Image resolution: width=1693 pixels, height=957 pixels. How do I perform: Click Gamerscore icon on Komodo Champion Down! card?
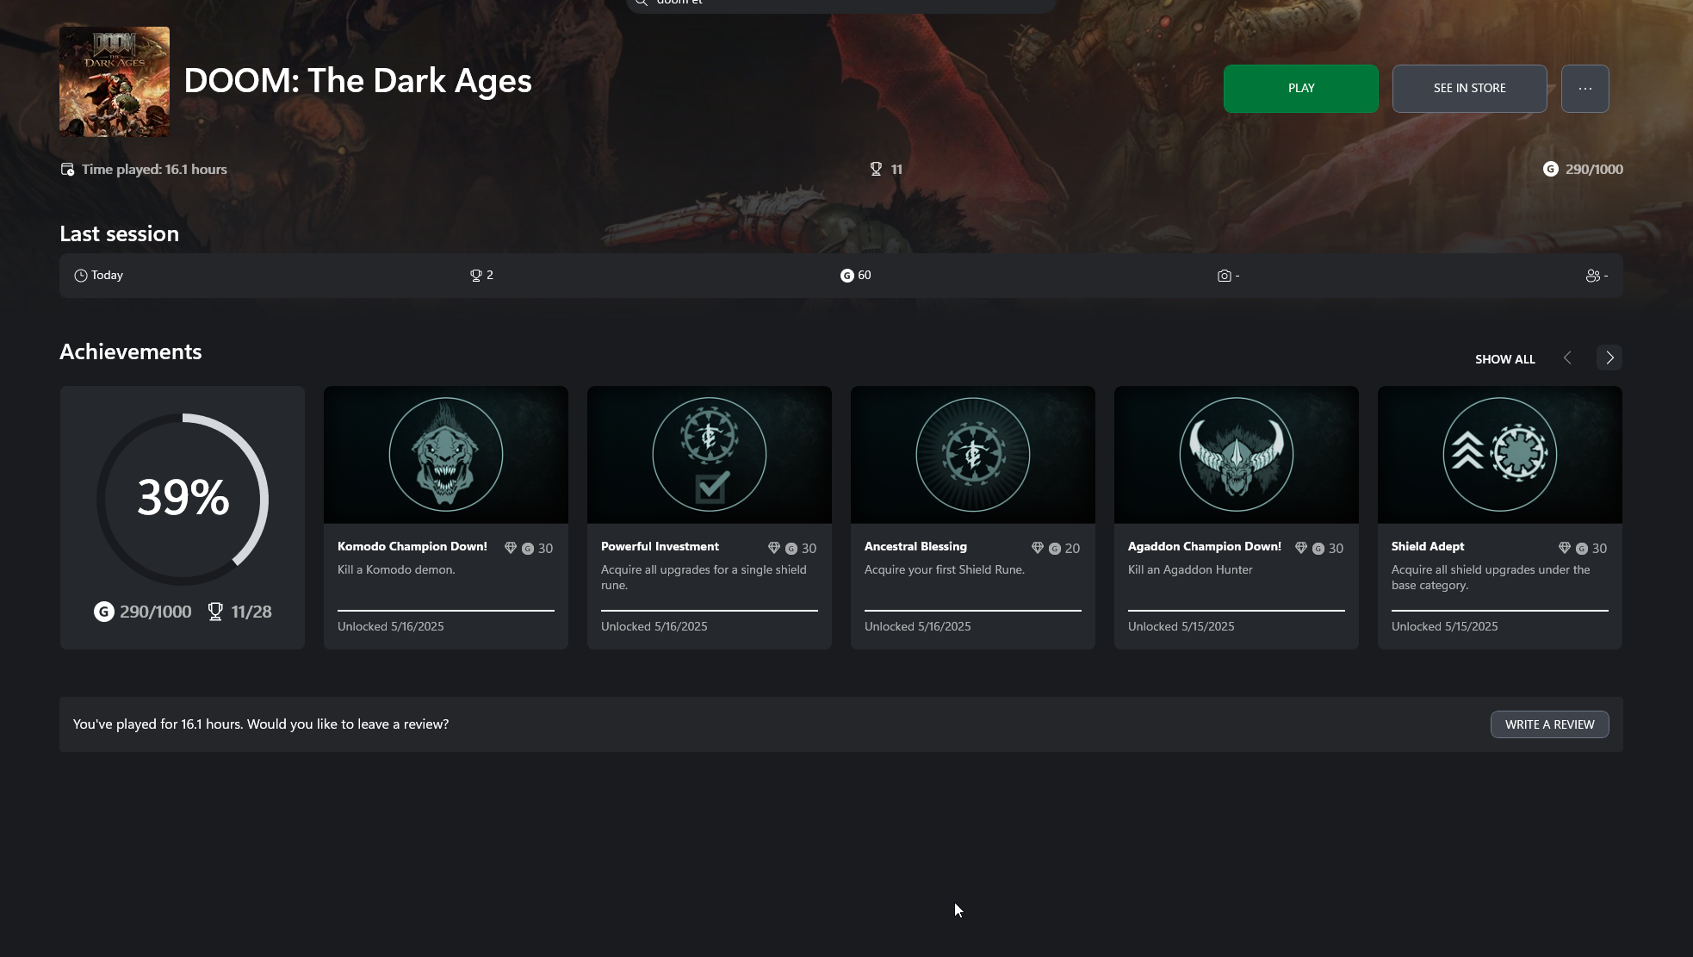coord(528,549)
